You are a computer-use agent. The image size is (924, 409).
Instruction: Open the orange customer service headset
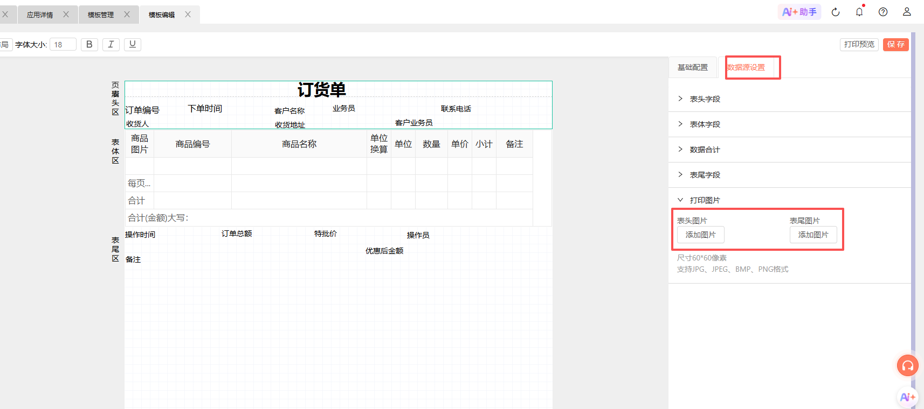[x=908, y=366]
